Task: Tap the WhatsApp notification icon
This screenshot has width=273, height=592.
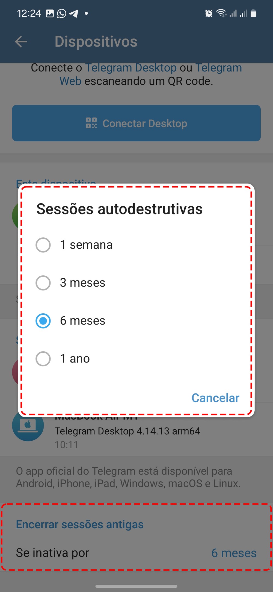Action: tap(61, 13)
